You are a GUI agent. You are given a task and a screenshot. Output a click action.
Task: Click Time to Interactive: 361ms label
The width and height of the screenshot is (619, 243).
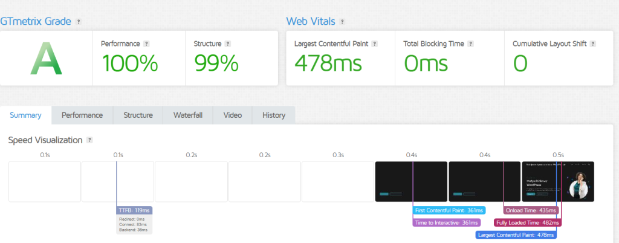[447, 223]
